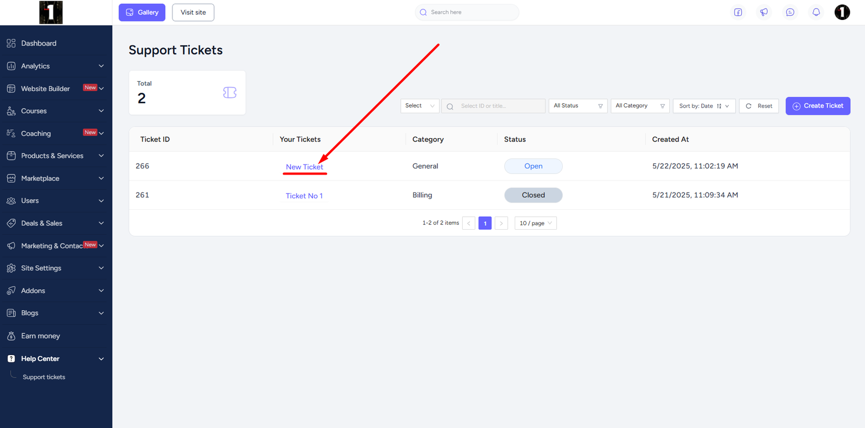This screenshot has height=428, width=865.
Task: Go to next page arrow in pagination
Action: point(501,223)
